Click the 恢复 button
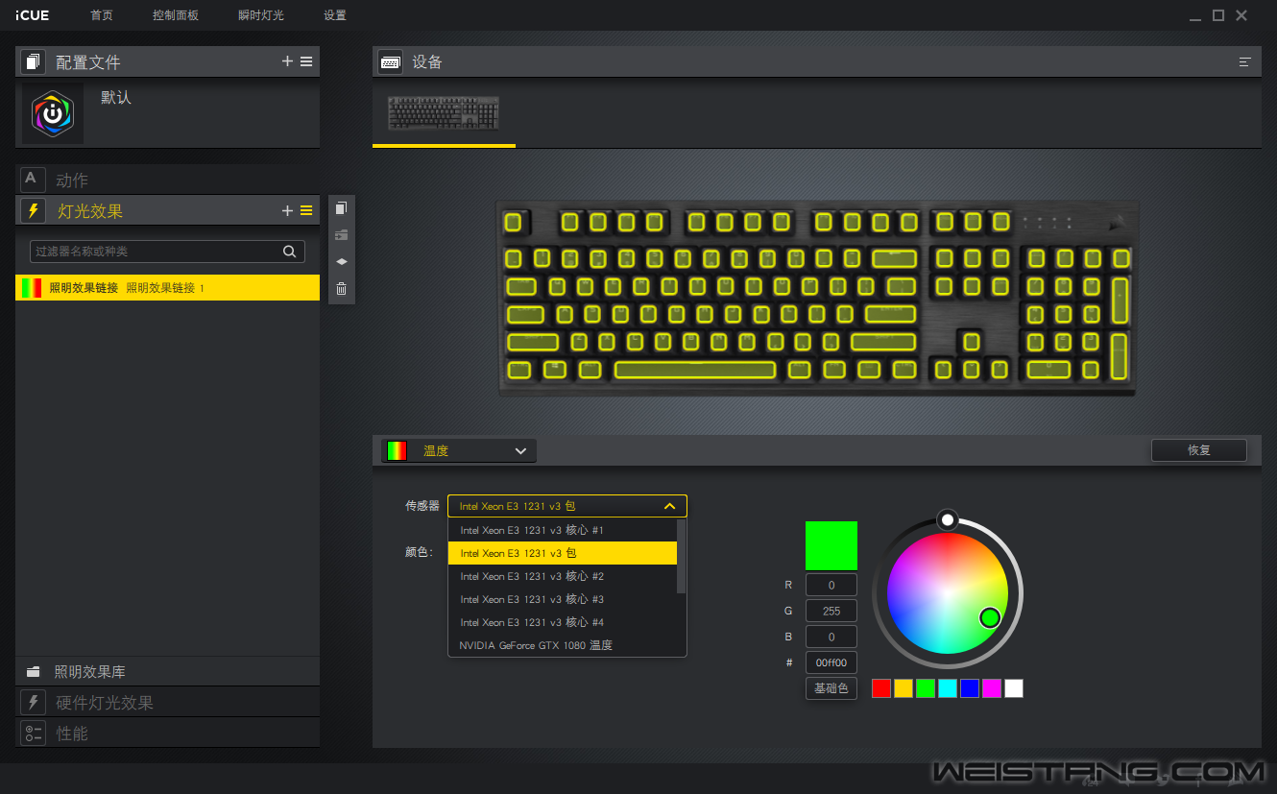This screenshot has width=1277, height=794. coord(1199,450)
